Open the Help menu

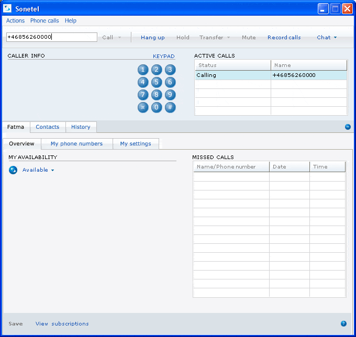coord(71,20)
